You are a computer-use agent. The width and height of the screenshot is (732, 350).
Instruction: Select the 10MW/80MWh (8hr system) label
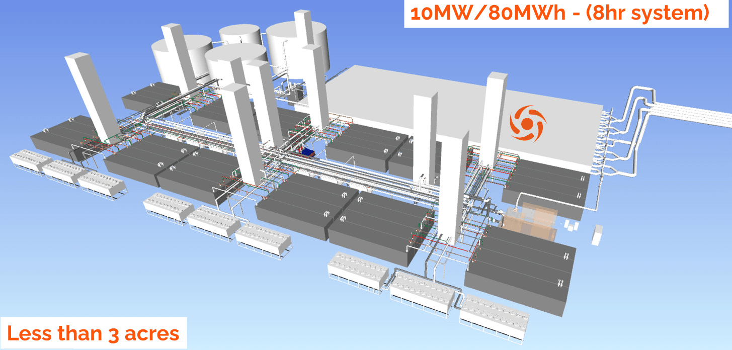pos(559,14)
